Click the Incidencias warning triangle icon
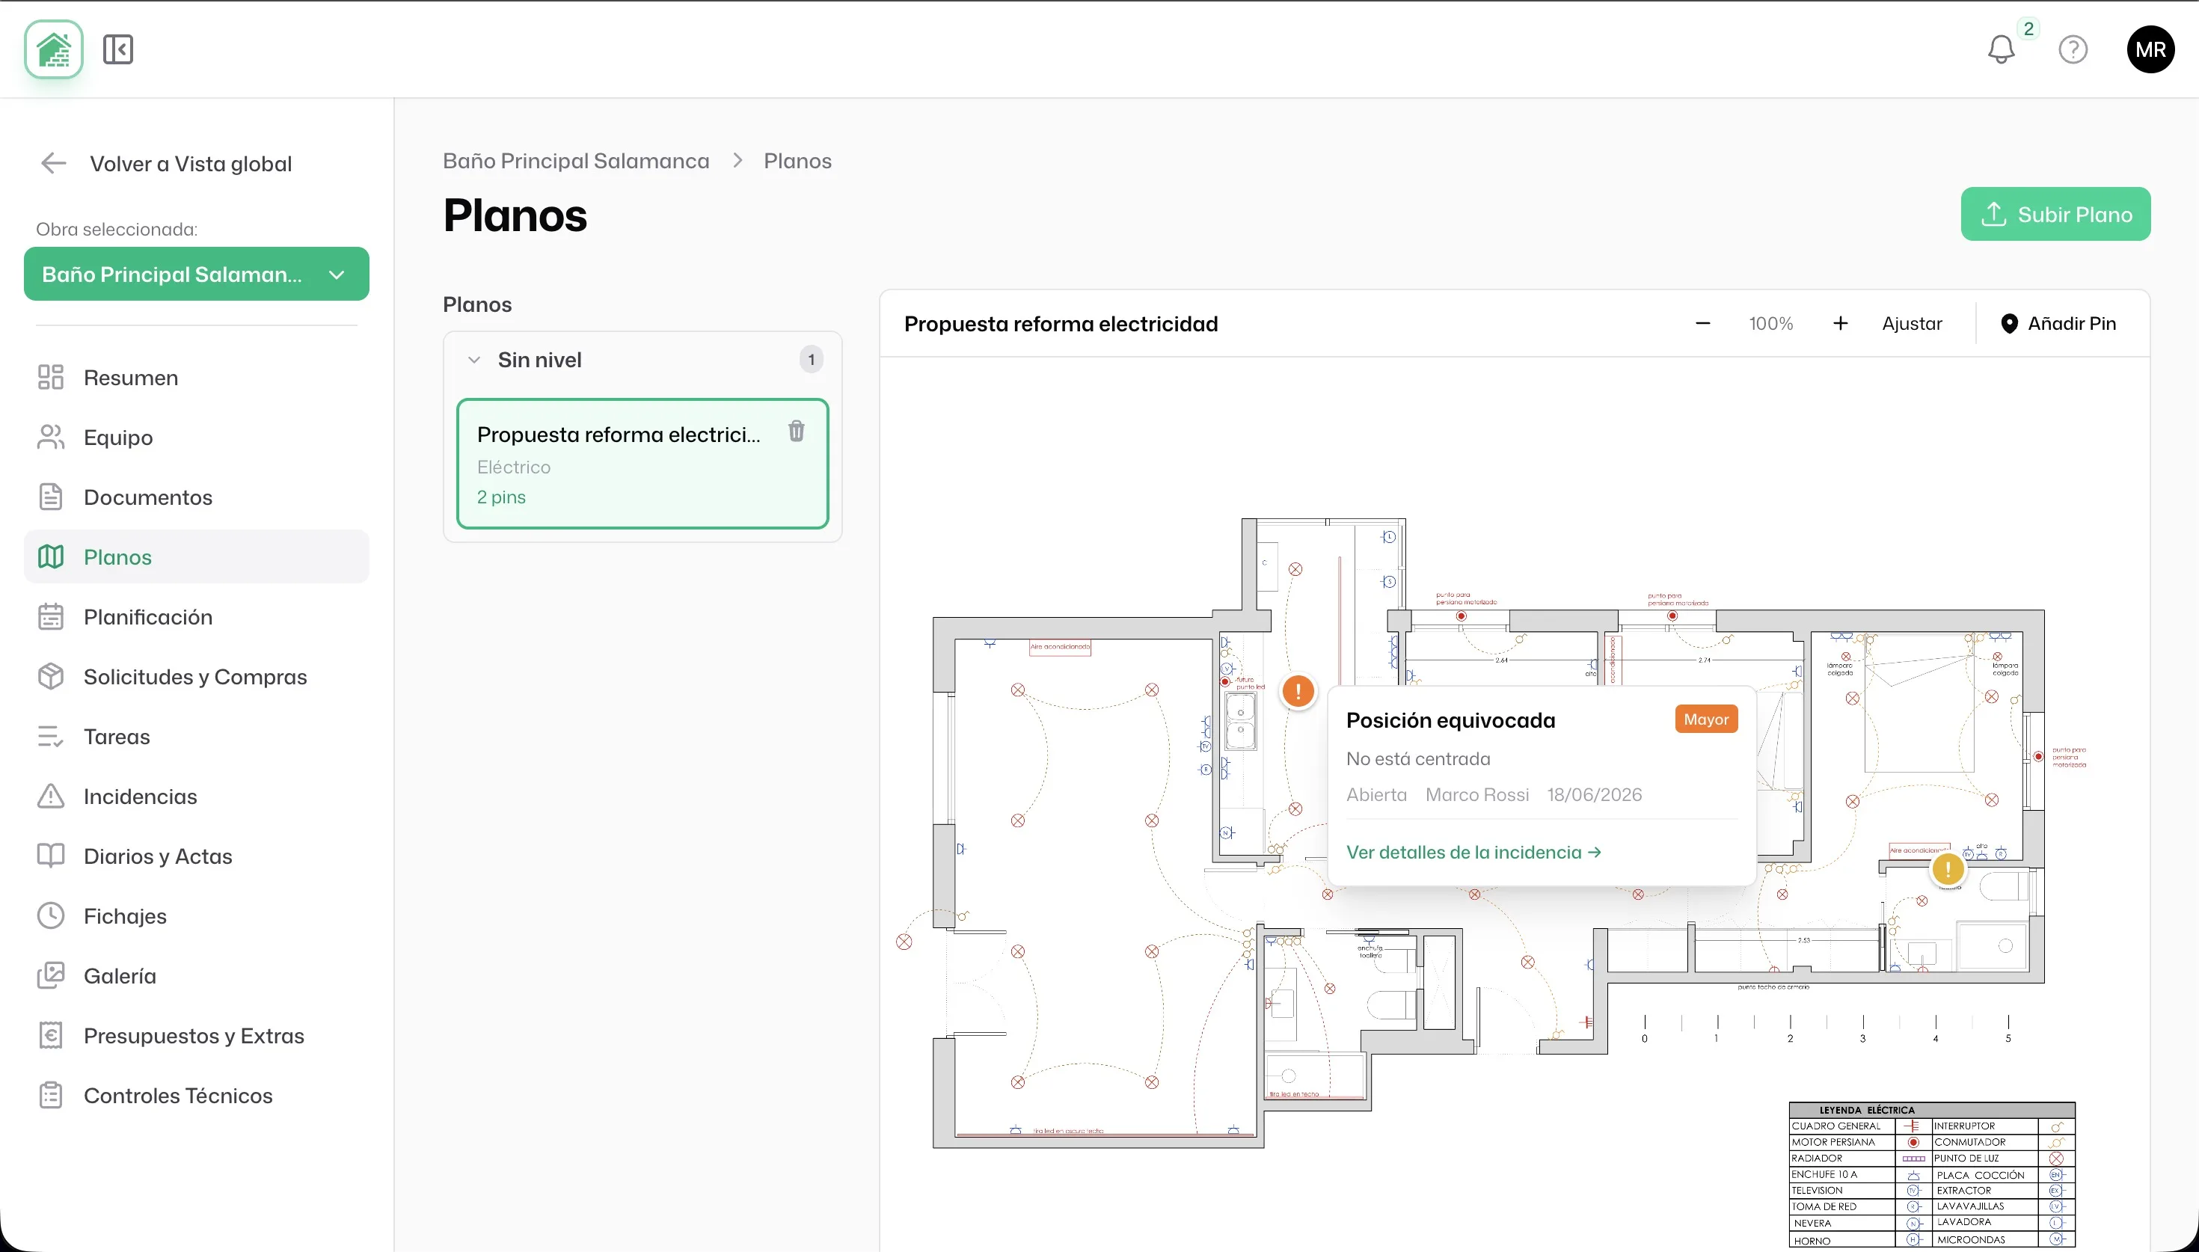Screen dimensions: 2199x1252 click(x=51, y=797)
